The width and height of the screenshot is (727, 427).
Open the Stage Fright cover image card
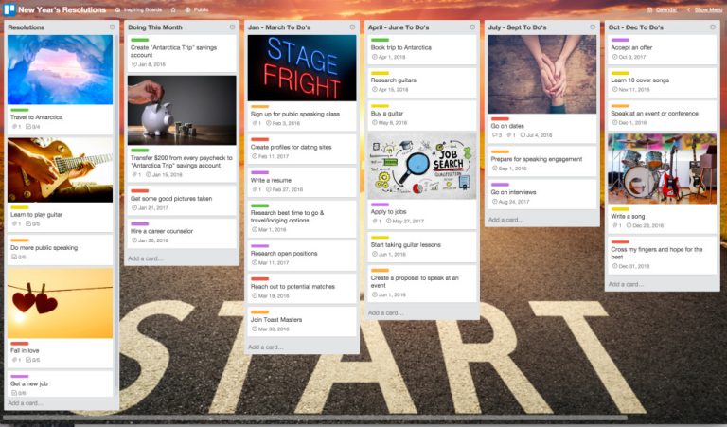coord(302,68)
